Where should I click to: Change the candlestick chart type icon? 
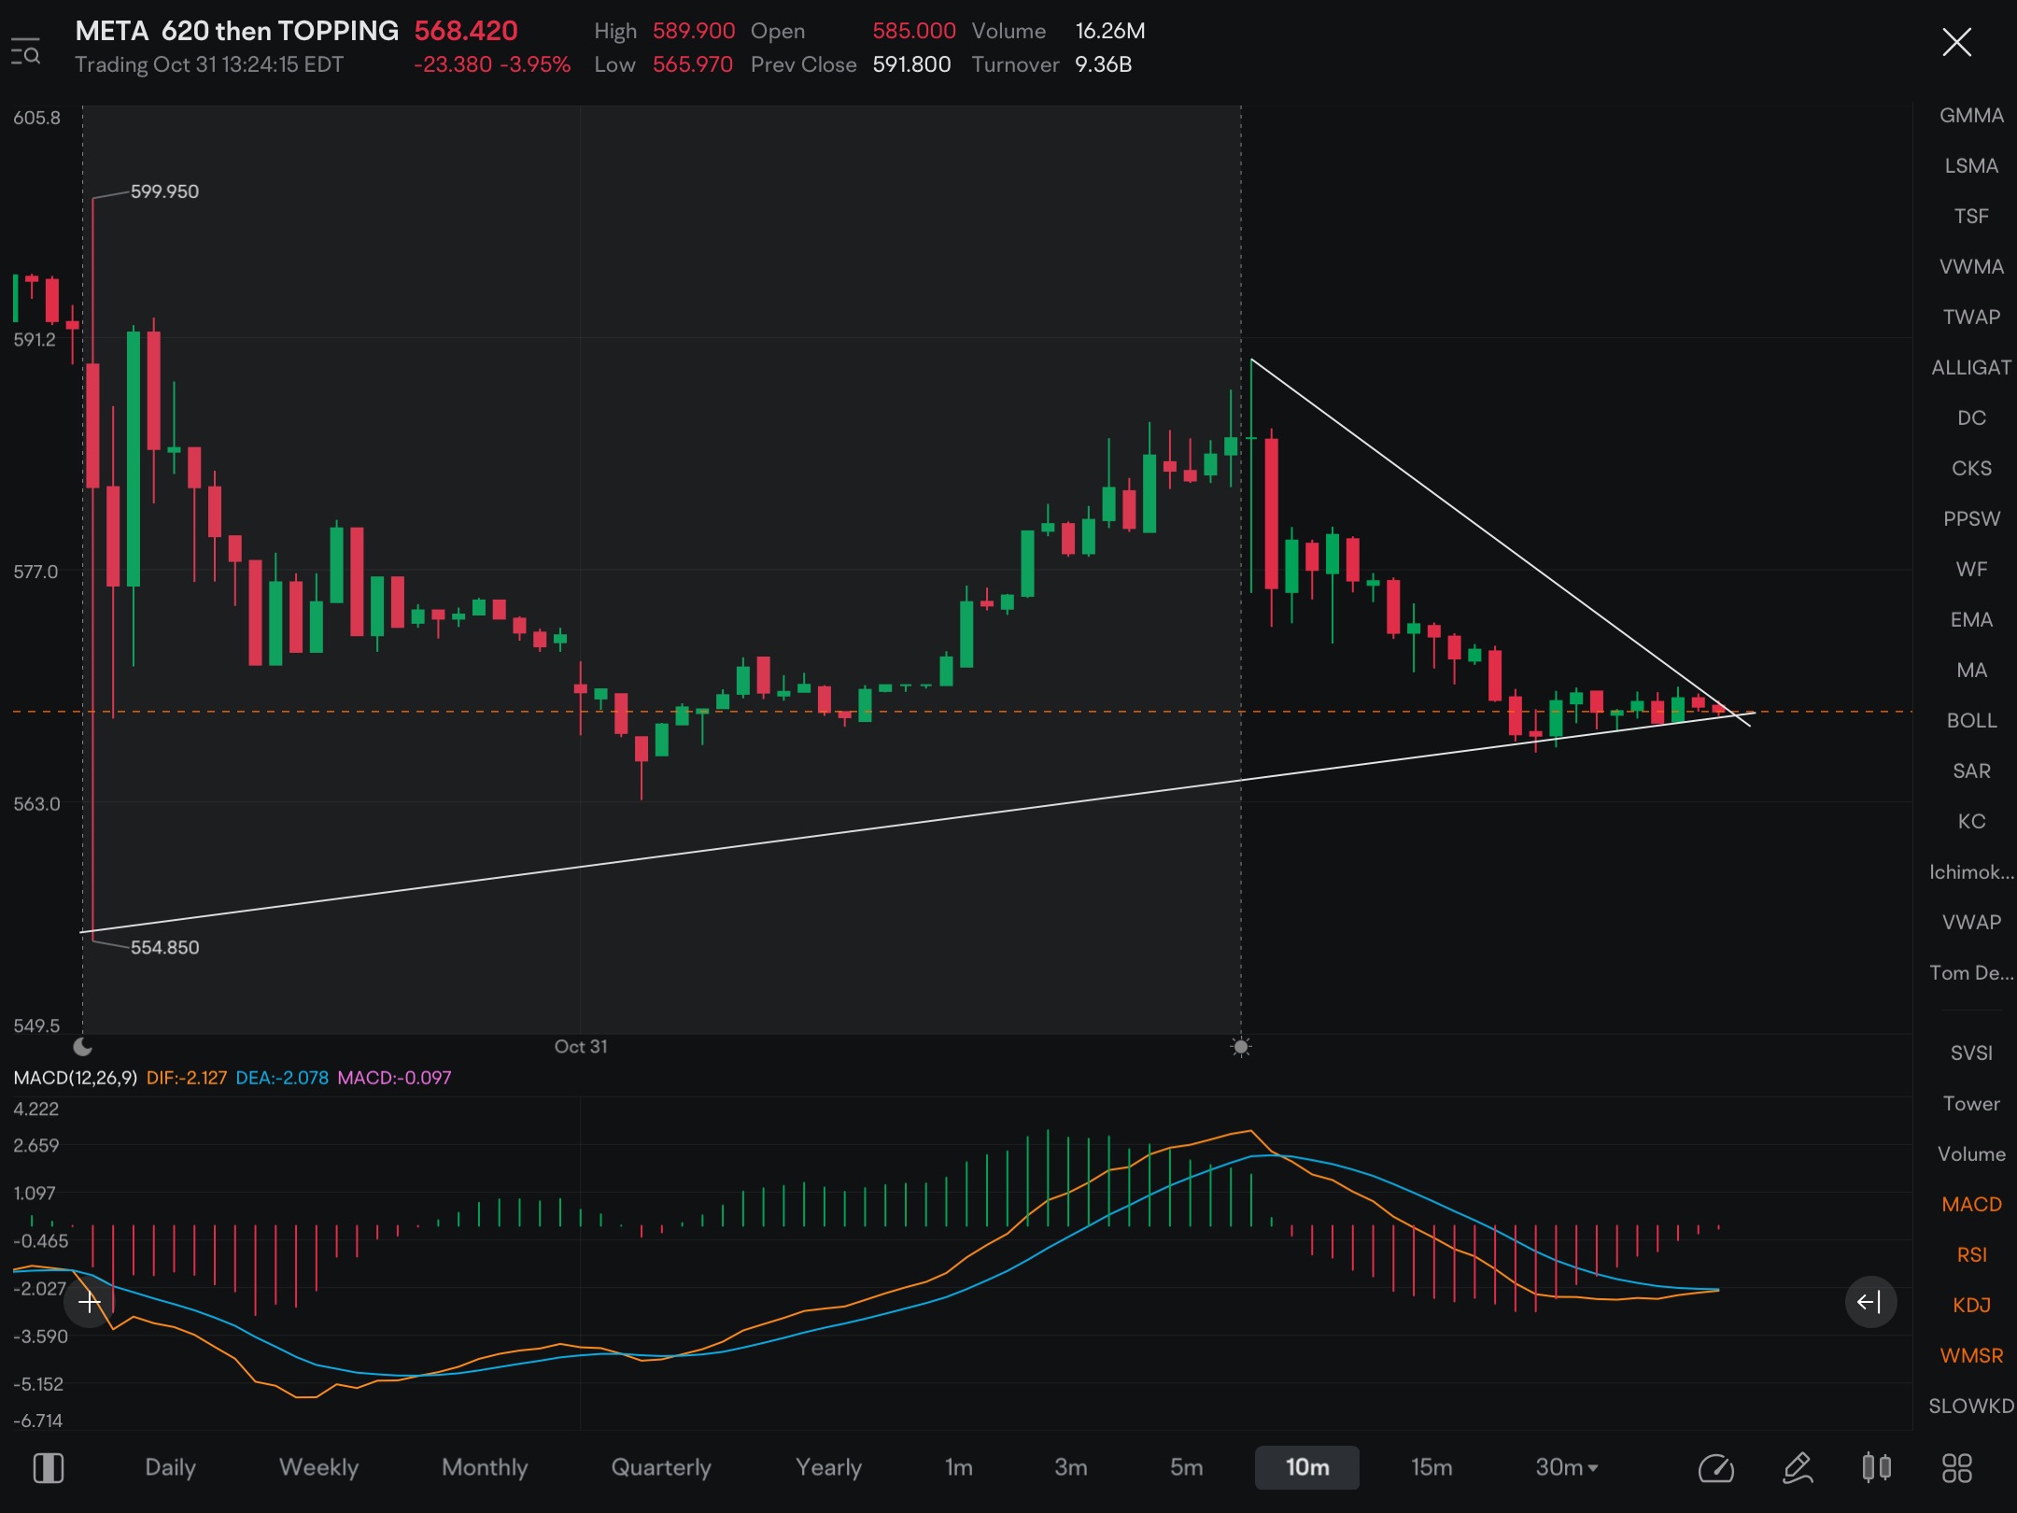[1877, 1468]
